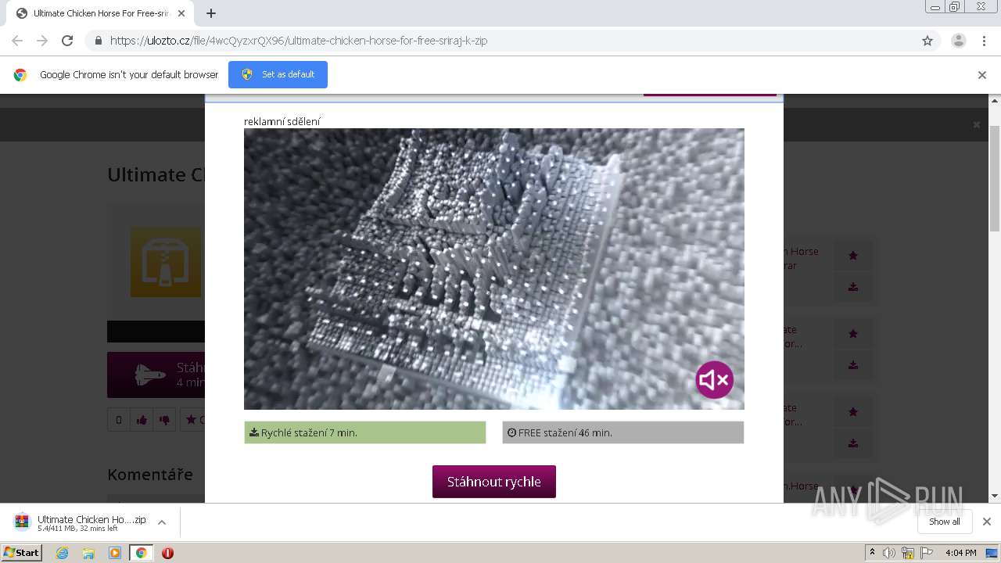
Task: Click the page vertical scrollbar thumb
Action: point(995,178)
